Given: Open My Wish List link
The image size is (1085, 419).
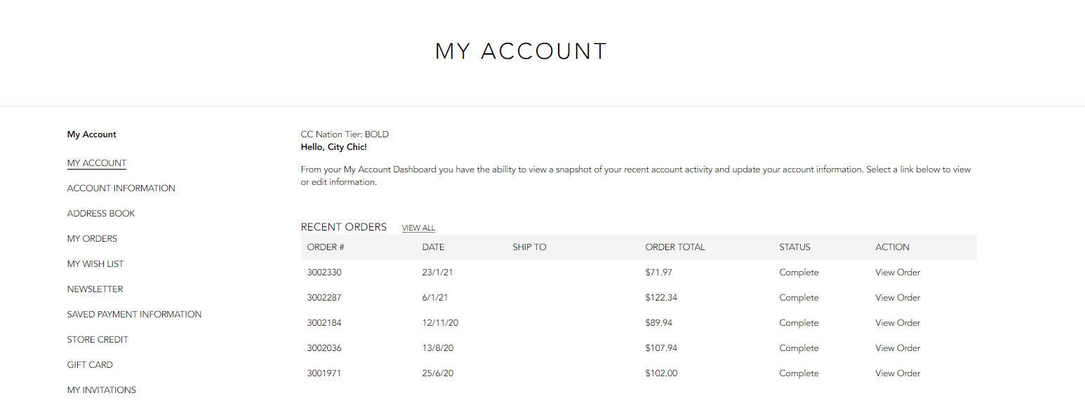Looking at the screenshot, I should pos(95,263).
